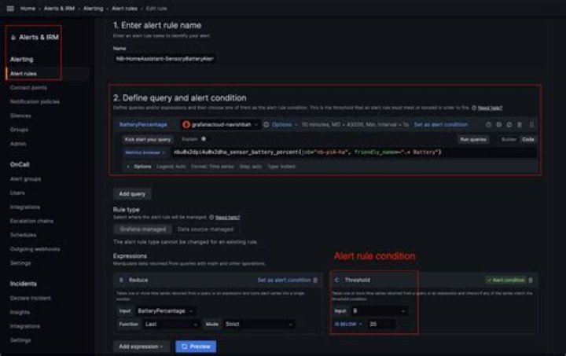Viewport: 566px width, 356px height.
Task: Click the Options clock icon in query header
Action: pyautogui.click(x=266, y=124)
